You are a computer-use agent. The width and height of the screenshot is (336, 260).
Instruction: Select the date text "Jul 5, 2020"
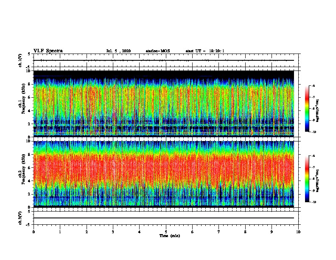click(x=118, y=51)
